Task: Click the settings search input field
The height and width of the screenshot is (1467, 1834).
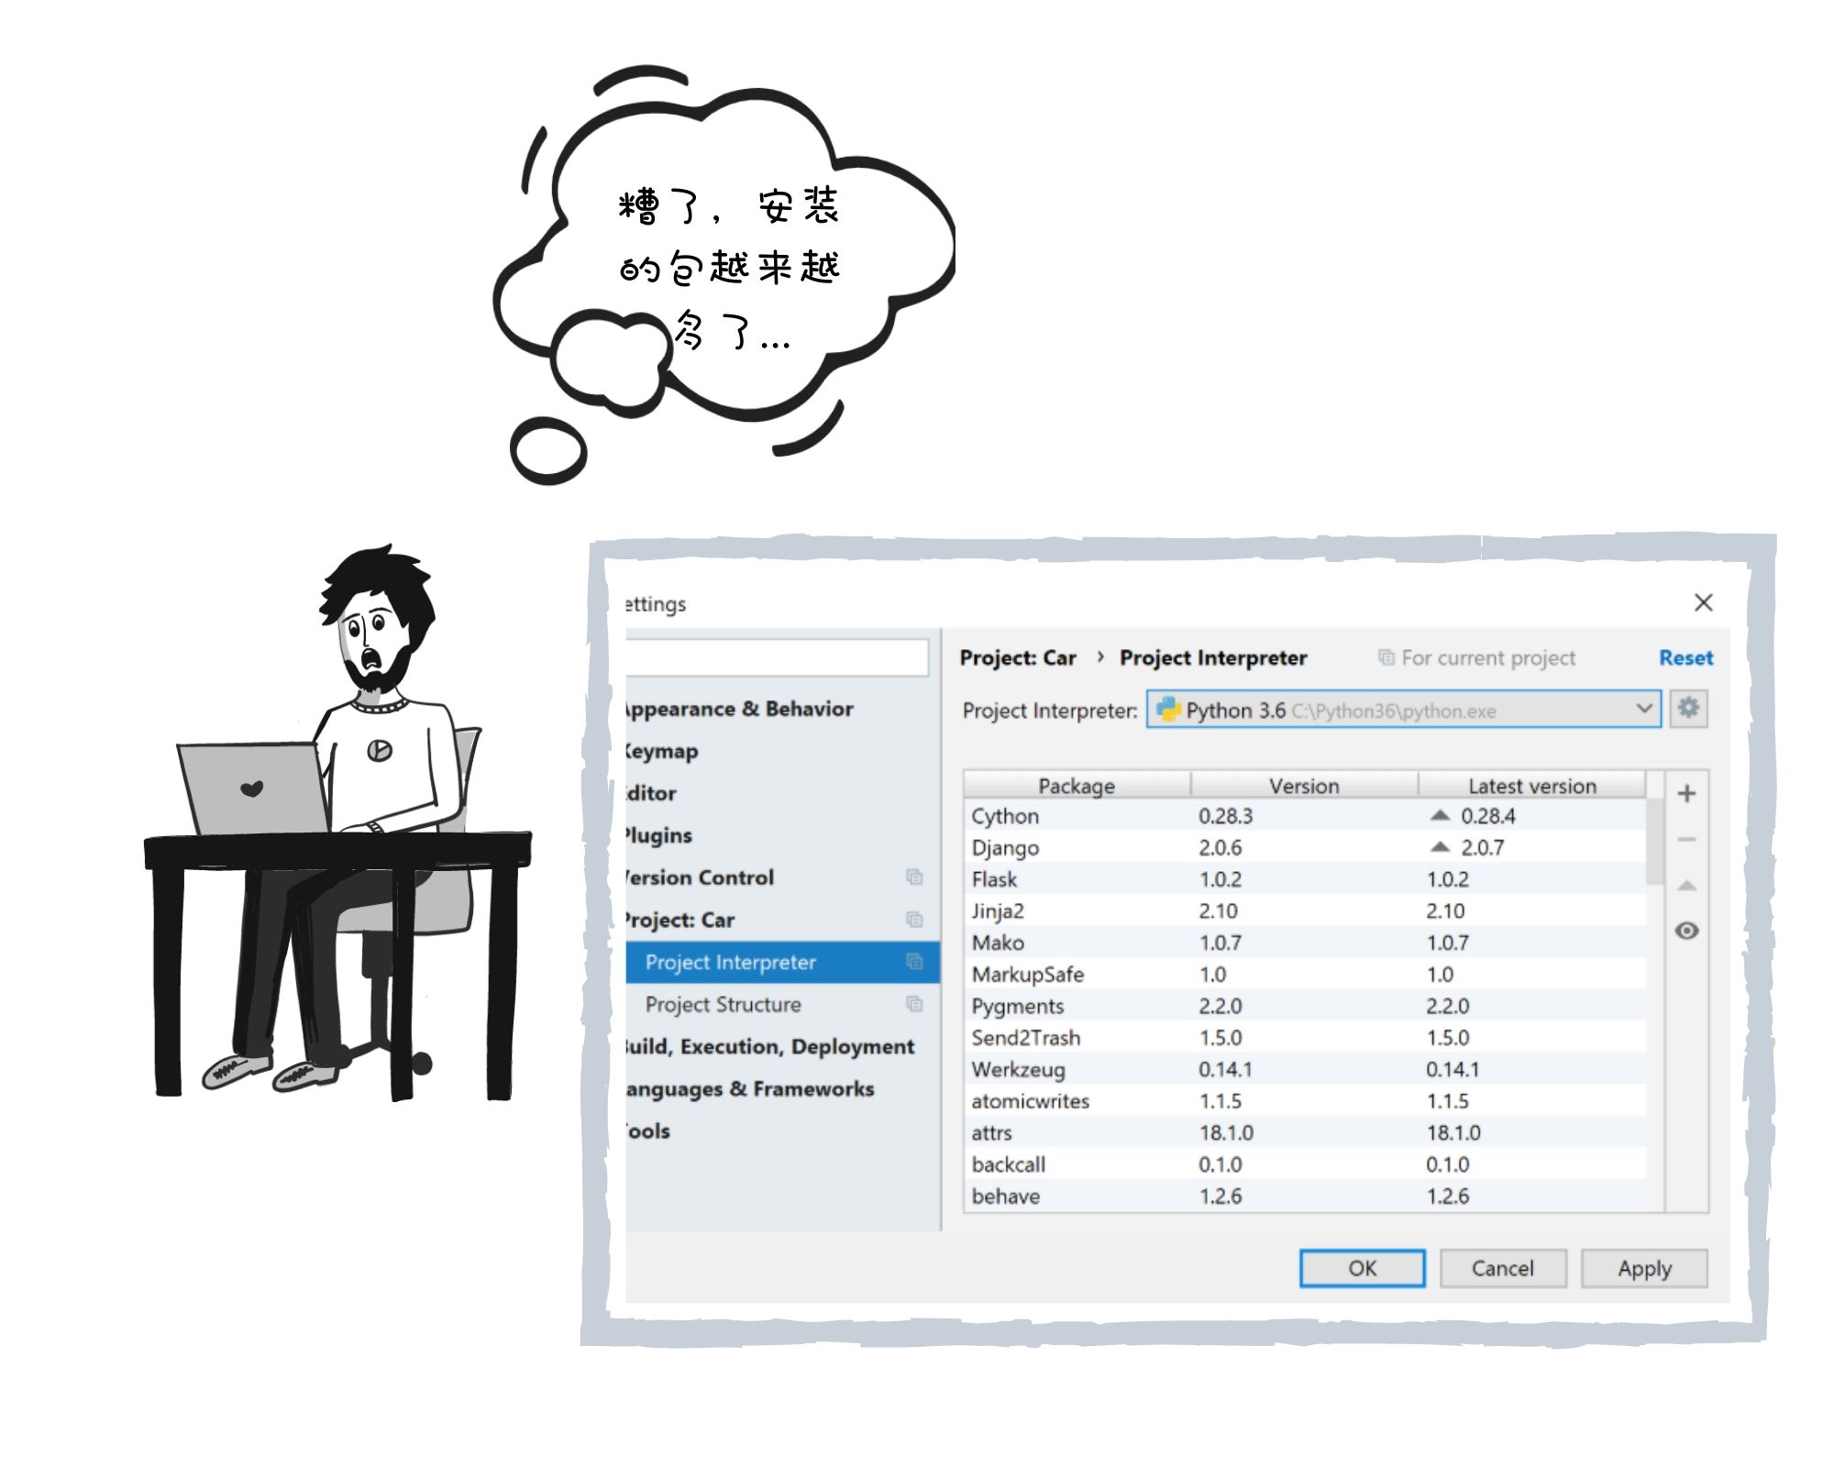Action: [776, 657]
